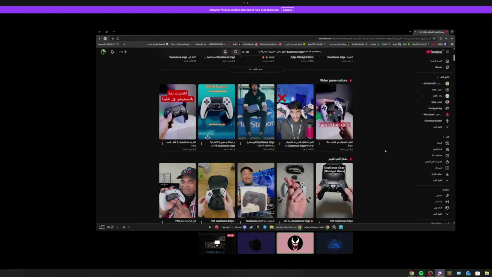Clear the YouTube search query with X
Image resolution: width=492 pixels, height=277 pixels.
pyautogui.click(x=243, y=52)
